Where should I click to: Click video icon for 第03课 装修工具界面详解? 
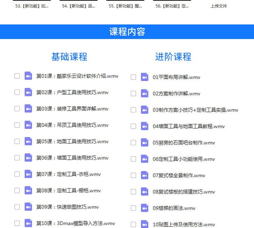28,109
